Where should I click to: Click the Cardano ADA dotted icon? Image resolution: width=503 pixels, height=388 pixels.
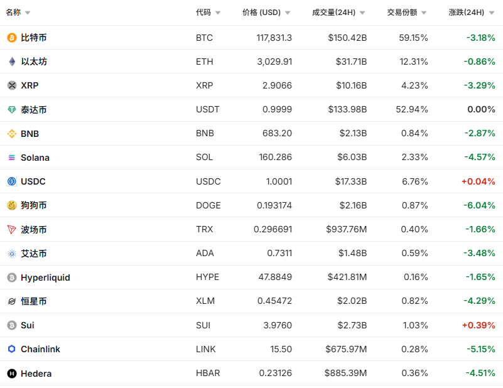(11, 254)
